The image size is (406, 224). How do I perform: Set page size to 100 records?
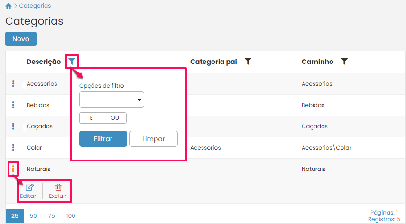pos(71,216)
